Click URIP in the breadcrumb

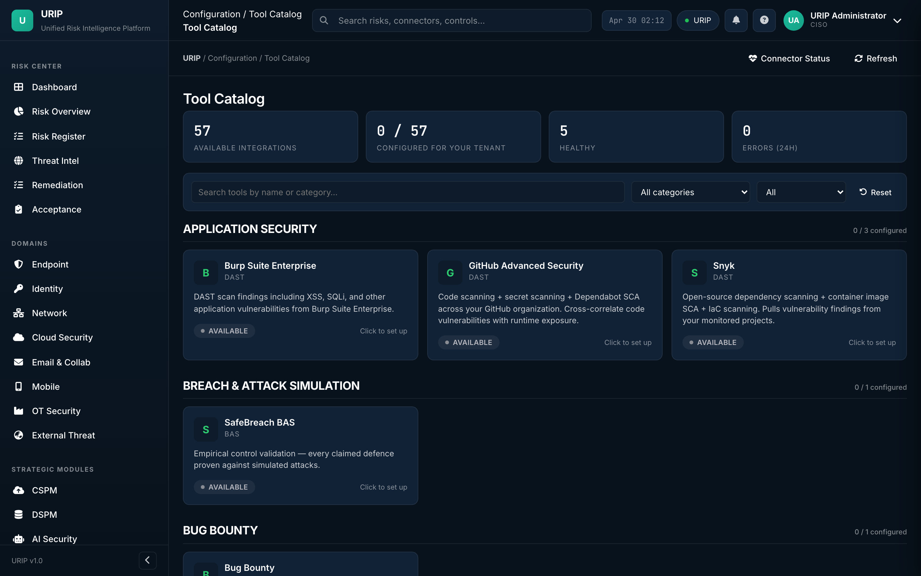[x=192, y=58]
